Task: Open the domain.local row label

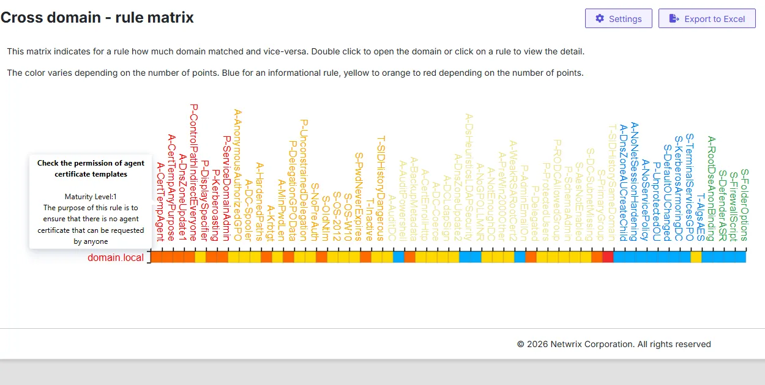Action: [116, 257]
